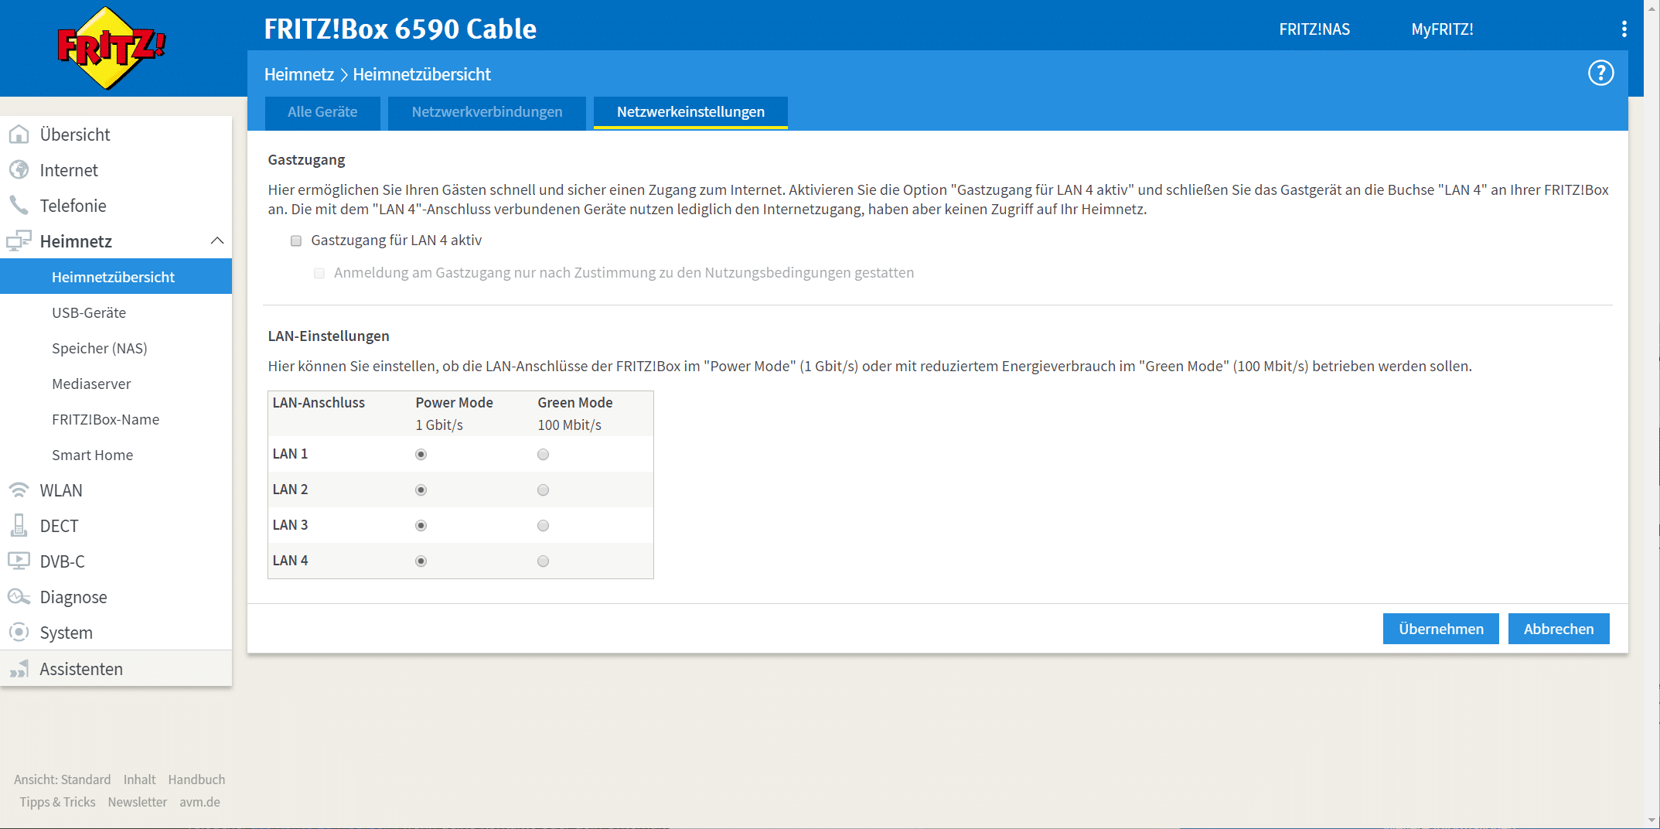Switch to the Netzwerkverbindungen tab

(x=487, y=112)
